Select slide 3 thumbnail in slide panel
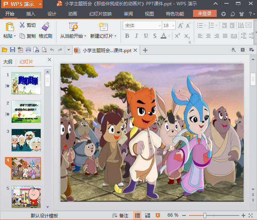257x220 pixels. click(x=26, y=140)
